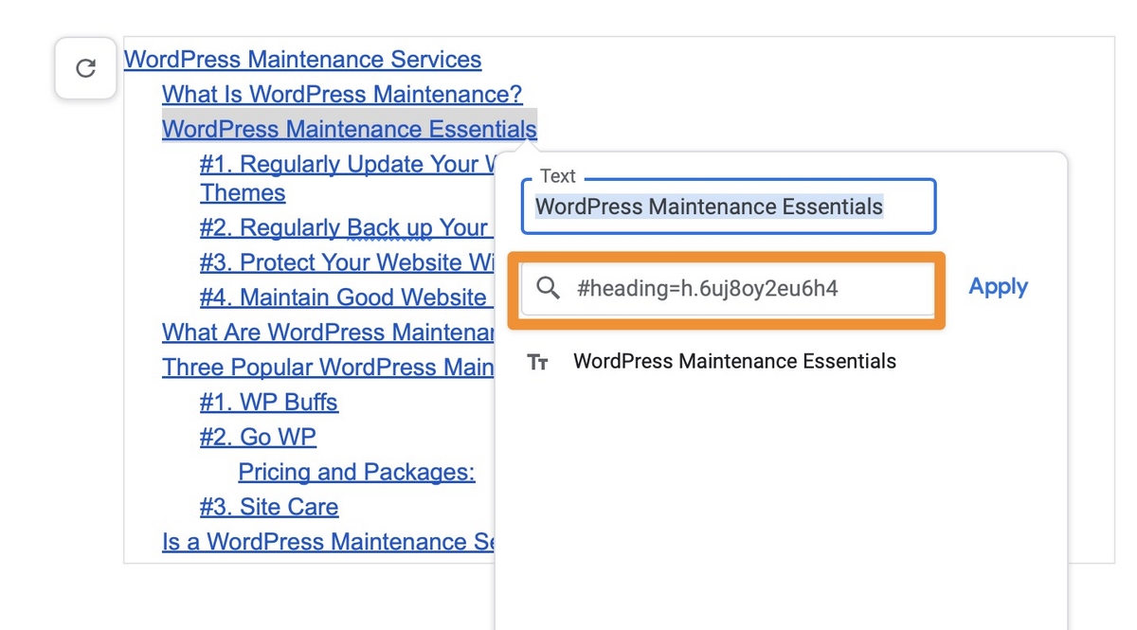Open Three Popular WordPress Maintenance link
1137x630 pixels.
(x=327, y=368)
